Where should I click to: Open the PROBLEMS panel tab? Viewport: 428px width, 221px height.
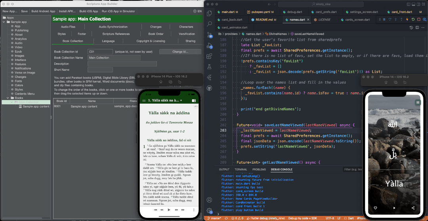(x=259, y=169)
